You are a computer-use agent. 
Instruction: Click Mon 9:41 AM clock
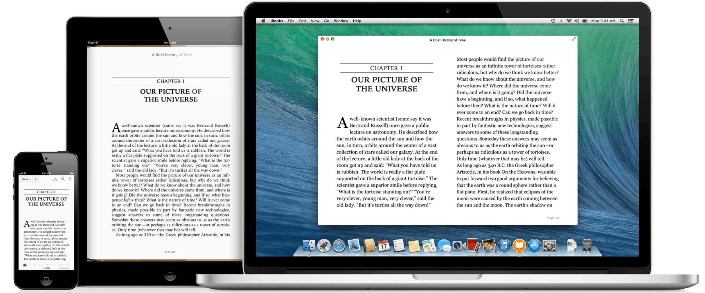click(603, 21)
